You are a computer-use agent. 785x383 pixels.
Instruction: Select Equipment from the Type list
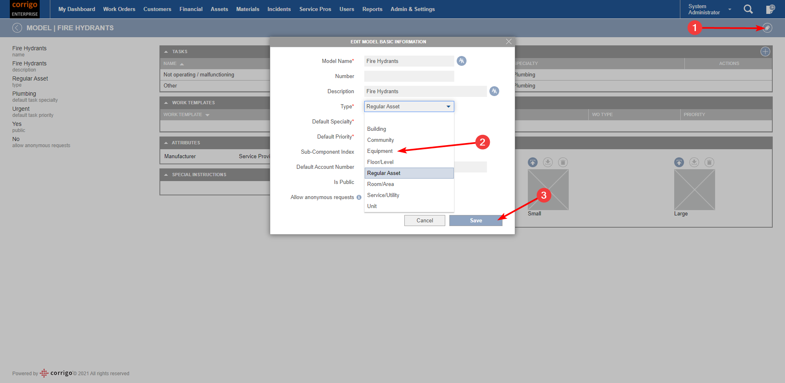[379, 151]
